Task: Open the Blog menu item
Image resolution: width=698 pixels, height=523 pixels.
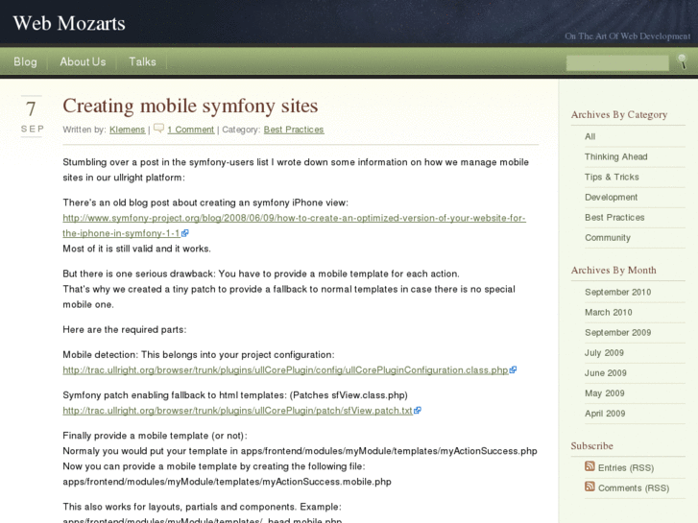Action: (x=25, y=61)
